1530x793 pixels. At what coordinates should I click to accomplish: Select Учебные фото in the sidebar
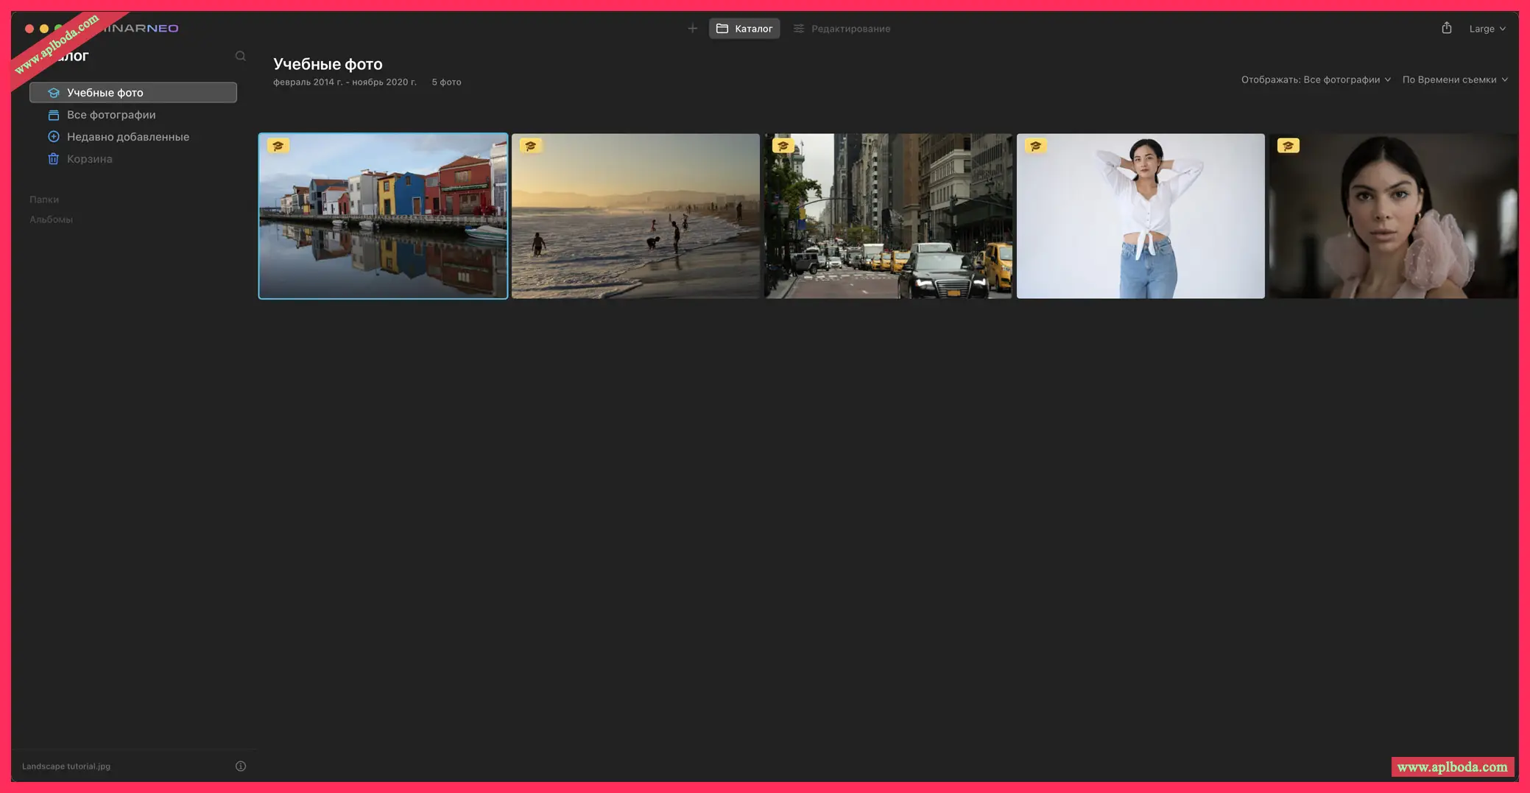tap(104, 92)
